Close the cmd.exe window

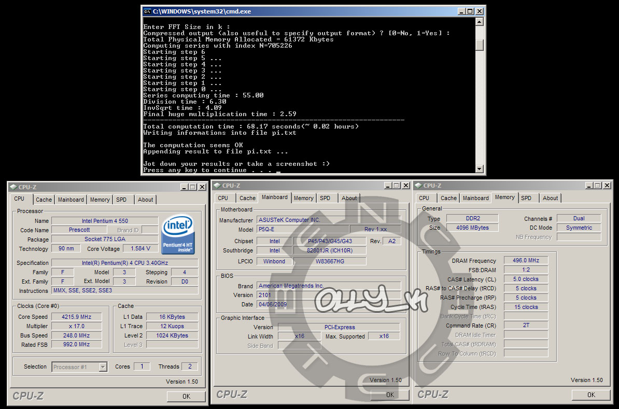click(x=480, y=11)
